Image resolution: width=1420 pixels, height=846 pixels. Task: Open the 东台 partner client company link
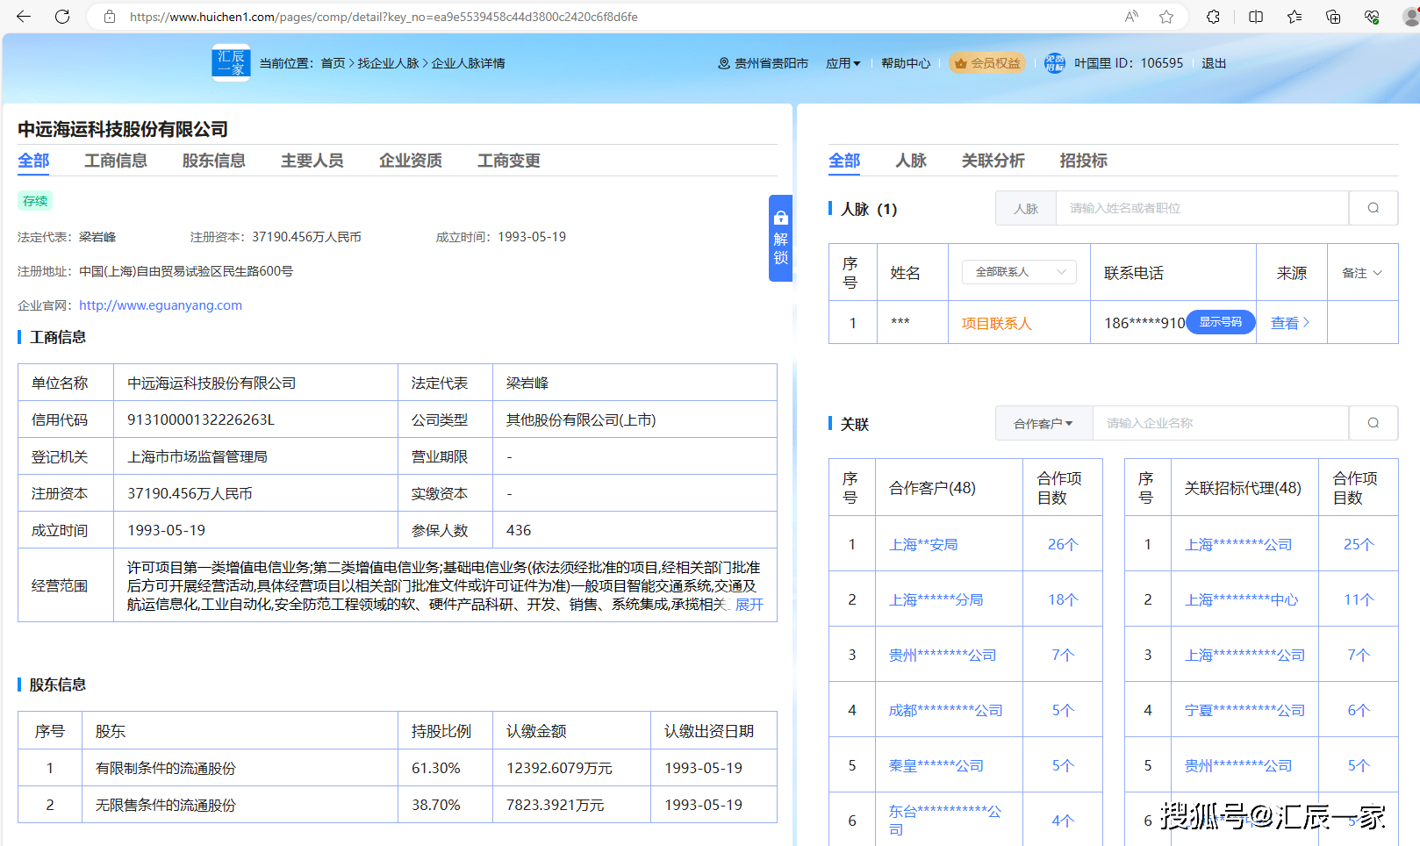tap(945, 821)
